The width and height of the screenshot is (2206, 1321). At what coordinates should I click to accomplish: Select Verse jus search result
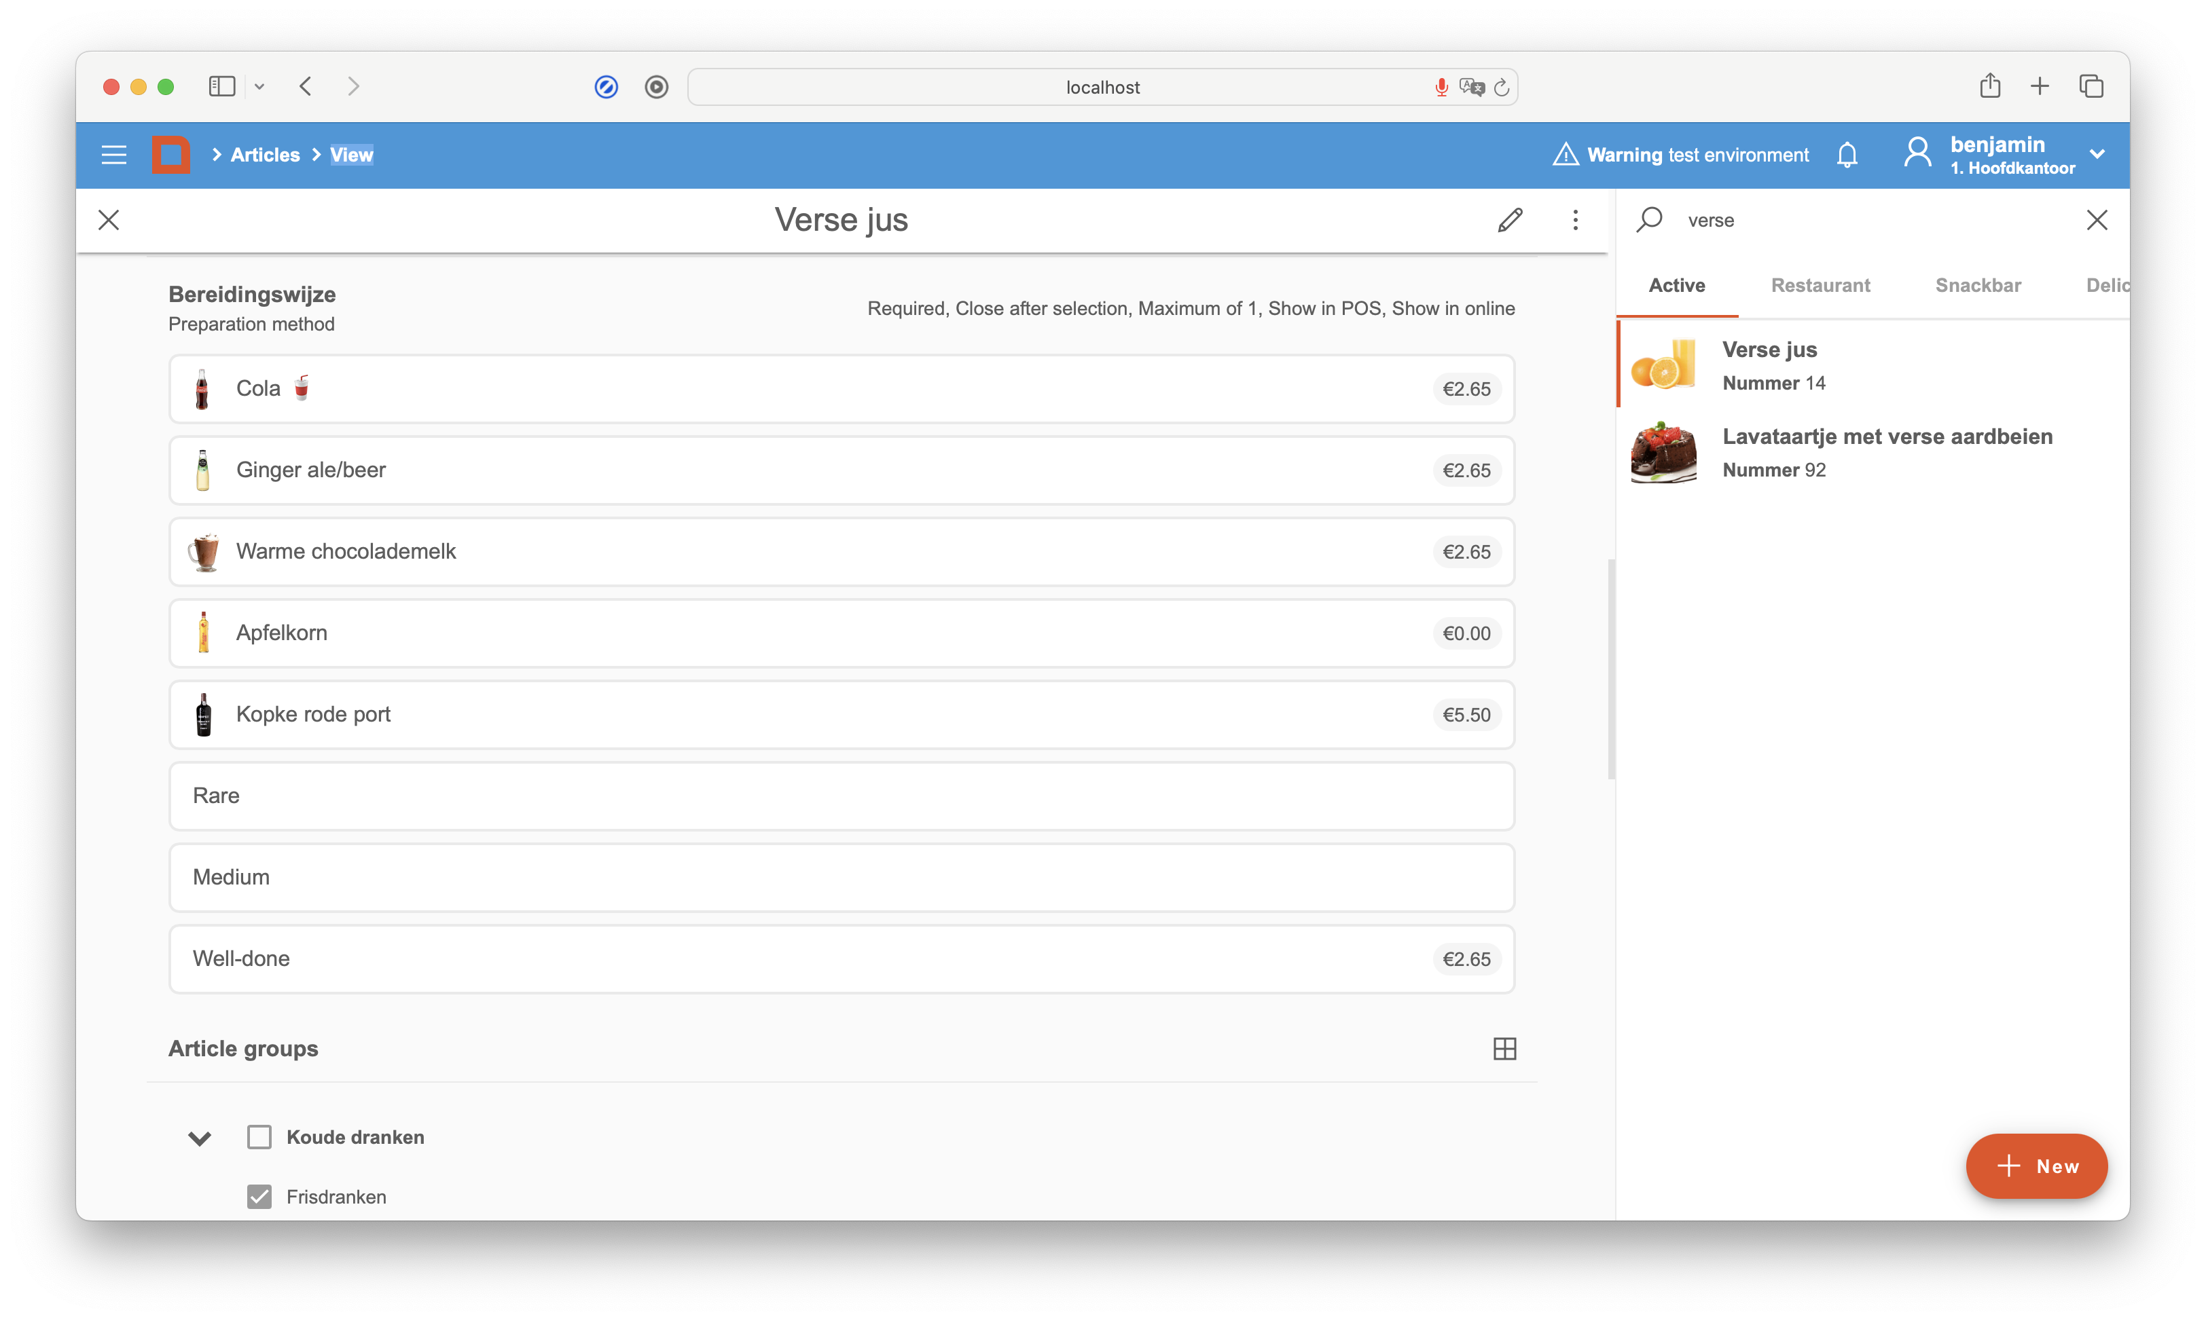coord(1872,365)
